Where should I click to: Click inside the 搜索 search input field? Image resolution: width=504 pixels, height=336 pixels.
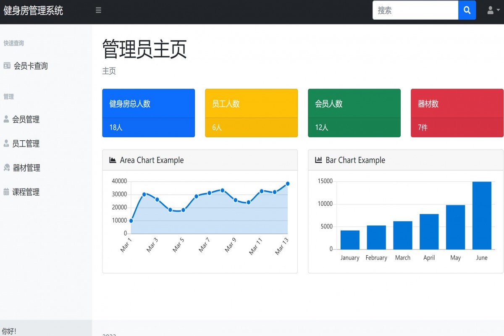click(x=414, y=10)
